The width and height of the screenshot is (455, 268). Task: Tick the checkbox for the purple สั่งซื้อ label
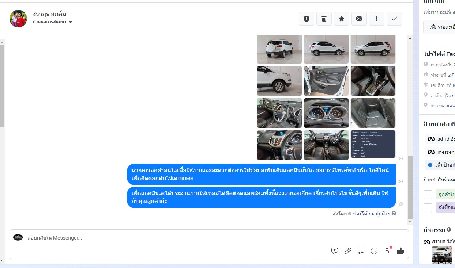(x=428, y=208)
